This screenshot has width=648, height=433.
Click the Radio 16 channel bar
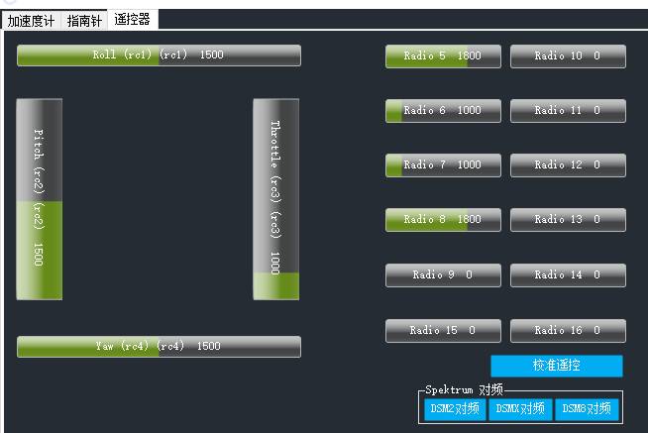pos(568,331)
